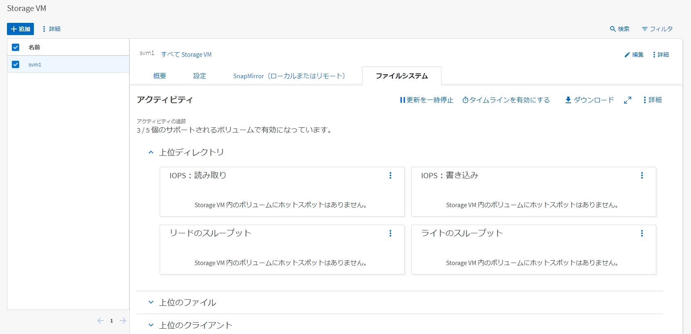Toggle the select-all checkbox beside 名前

pyautogui.click(x=16, y=47)
